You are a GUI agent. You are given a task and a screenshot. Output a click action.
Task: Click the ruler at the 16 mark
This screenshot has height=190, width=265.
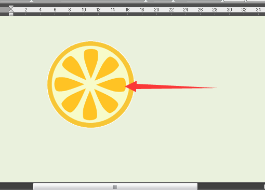click(127, 10)
